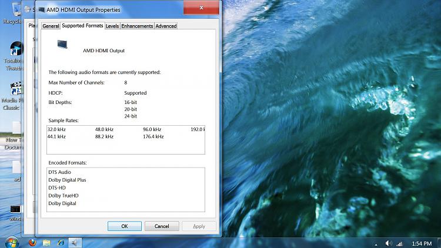Select DTS Audio in Encoded Formats
This screenshot has height=248, width=441.
59,172
